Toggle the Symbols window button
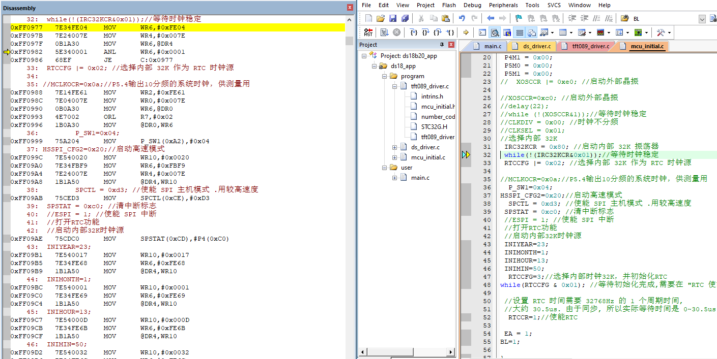Screen dimensions: 717x359 506,32
